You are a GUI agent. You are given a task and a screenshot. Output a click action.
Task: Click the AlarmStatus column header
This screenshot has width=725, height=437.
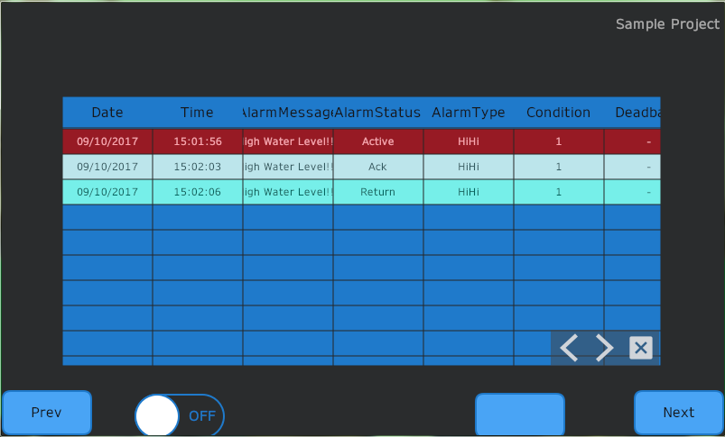(378, 113)
